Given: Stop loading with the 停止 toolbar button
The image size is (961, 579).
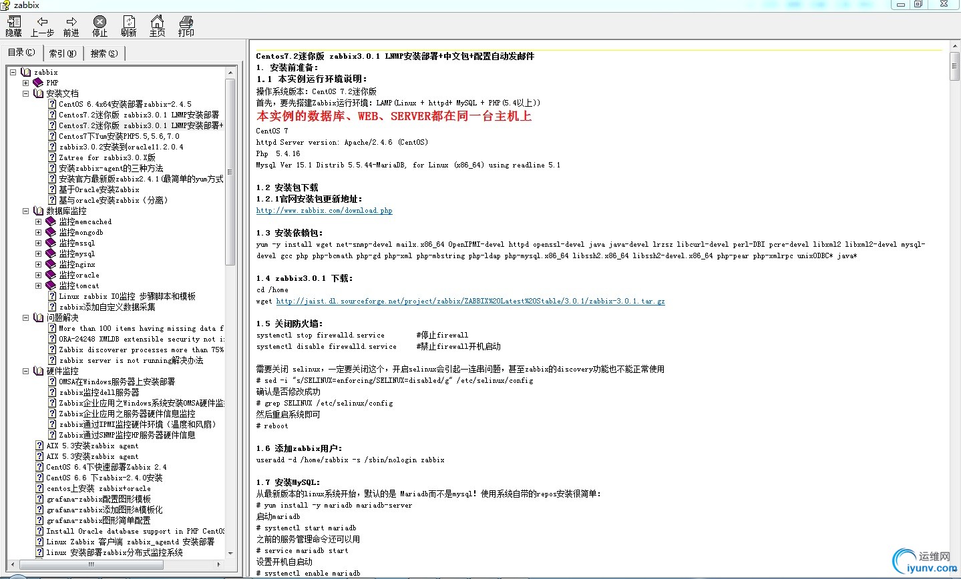Looking at the screenshot, I should (100, 27).
